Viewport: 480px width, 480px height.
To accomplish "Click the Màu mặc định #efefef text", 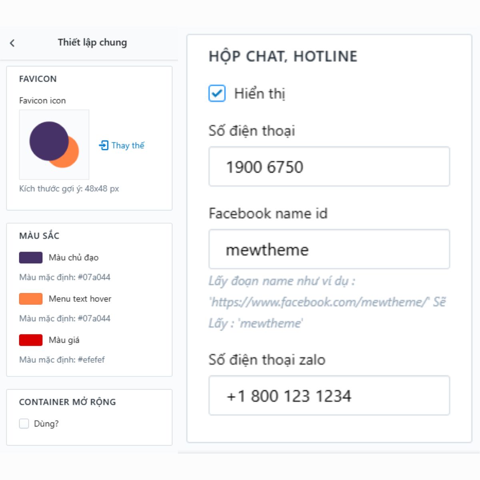I will (x=62, y=360).
